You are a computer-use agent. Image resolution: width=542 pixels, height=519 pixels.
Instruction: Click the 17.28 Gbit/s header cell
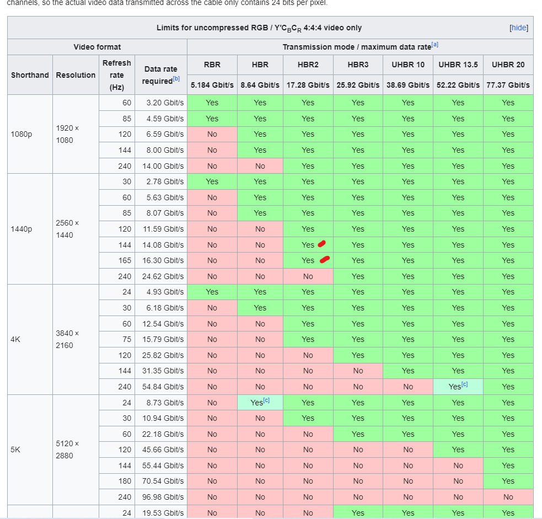(x=308, y=85)
